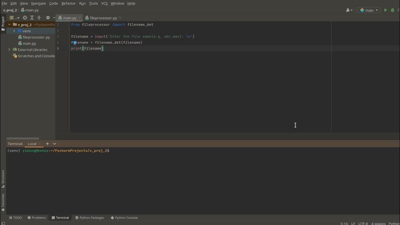The height and width of the screenshot is (225, 400).
Task: Click the Expand All icon in the Project panel
Action: pos(32,18)
